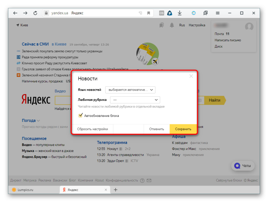Image resolution: width=268 pixels, height=202 pixels.
Task: Toggle the Автообновление блока checkbox
Action: [x=80, y=116]
